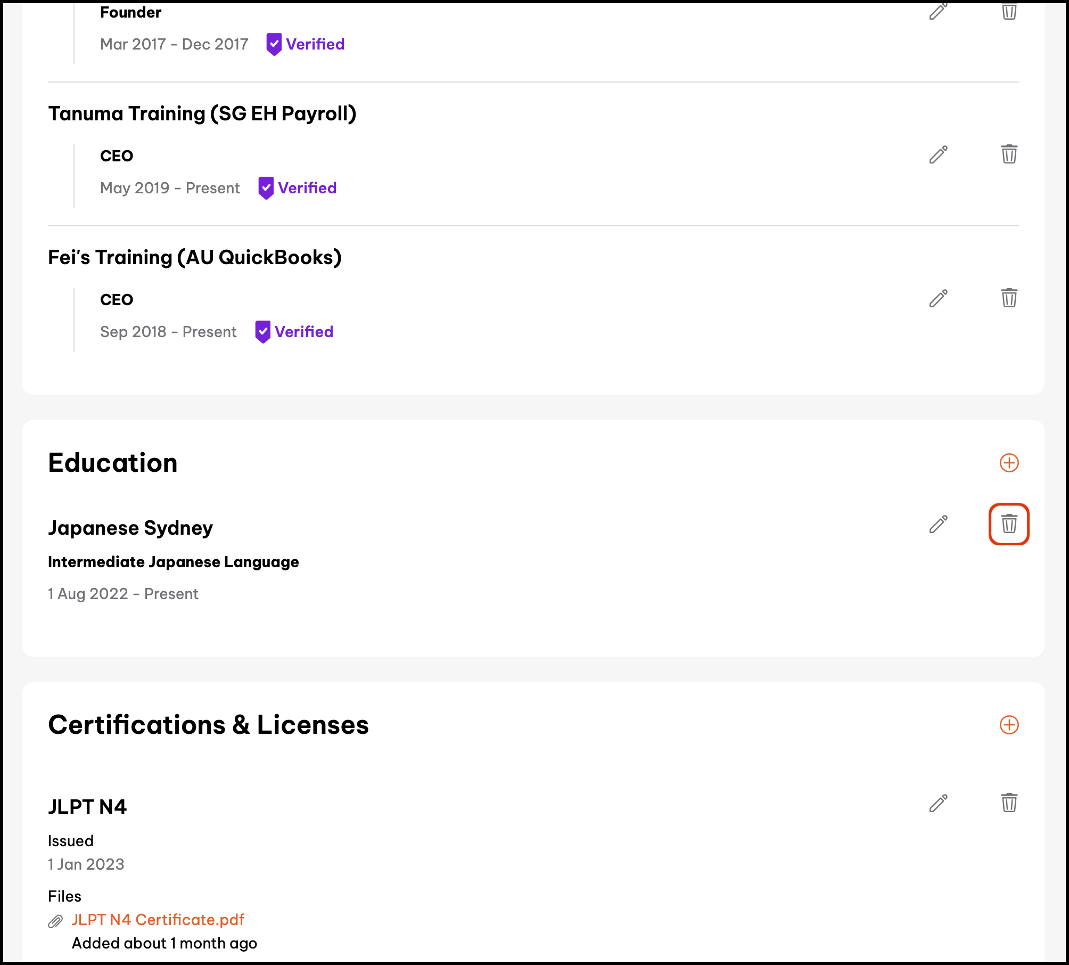Click Verified badge for Tanuma Training
Screen dimensions: 1069x965
[x=298, y=188]
